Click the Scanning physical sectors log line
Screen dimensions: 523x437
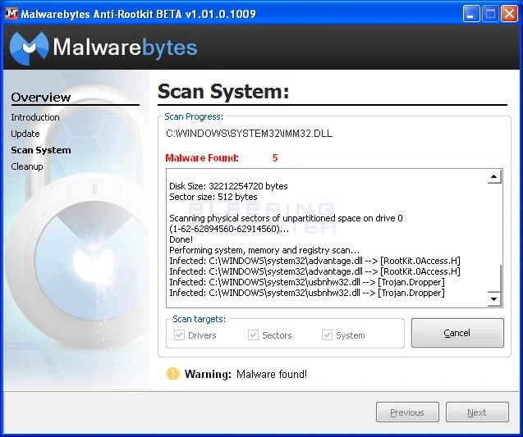[x=286, y=218]
